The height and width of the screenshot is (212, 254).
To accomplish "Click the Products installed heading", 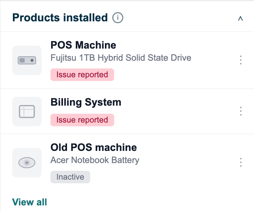I will 60,18.
